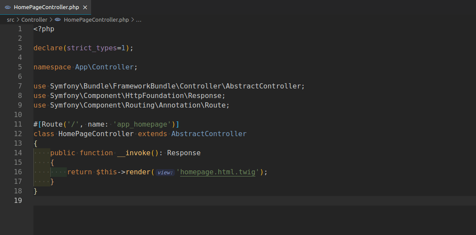
Task: Click the PHP icon in breadcrumb
Action: click(58, 20)
